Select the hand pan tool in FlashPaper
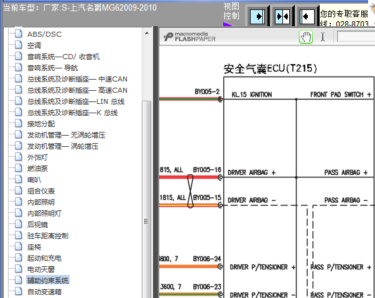Screen dimensions: 375x298 tap(306, 37)
